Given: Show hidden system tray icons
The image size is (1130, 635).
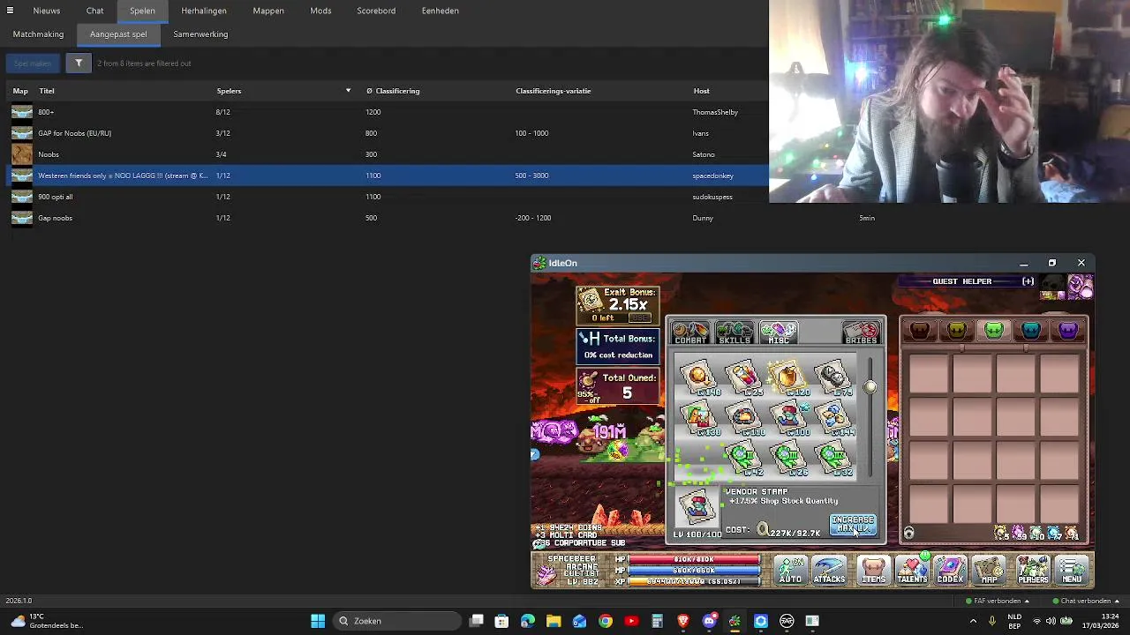Looking at the screenshot, I should tap(973, 621).
